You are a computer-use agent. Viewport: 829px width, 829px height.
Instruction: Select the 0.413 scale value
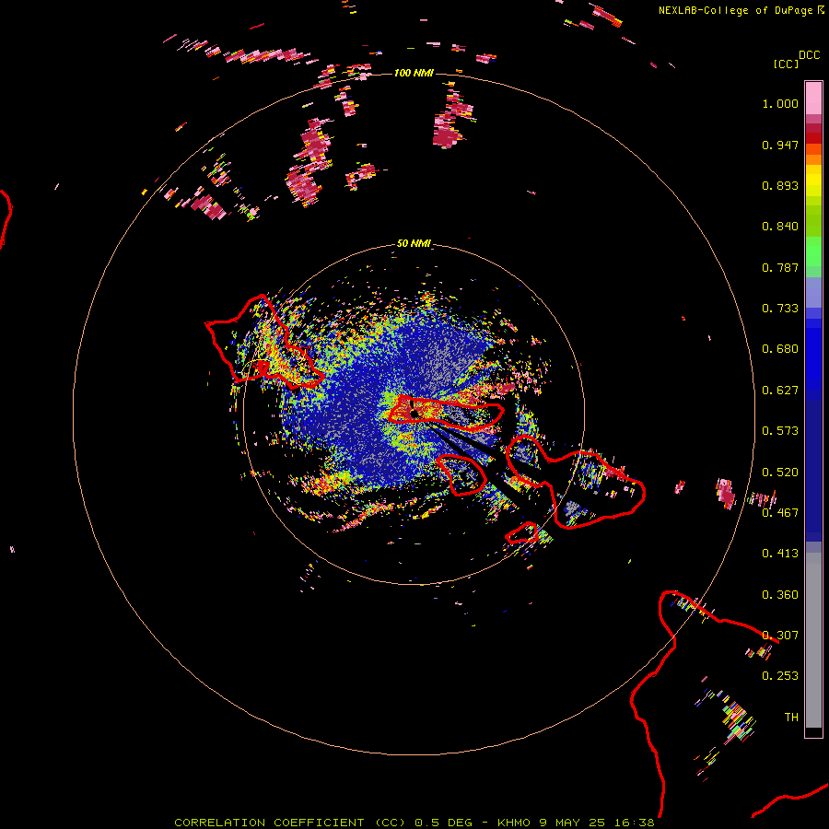(x=780, y=554)
